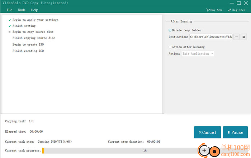This screenshot has height=158, width=251.
Task: Click the Destination path input field
Action: tap(211, 37)
